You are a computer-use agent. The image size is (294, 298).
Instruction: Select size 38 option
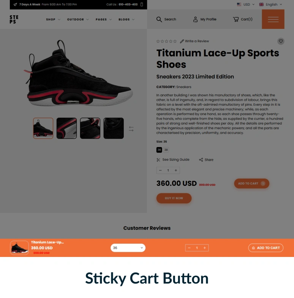[166, 150]
